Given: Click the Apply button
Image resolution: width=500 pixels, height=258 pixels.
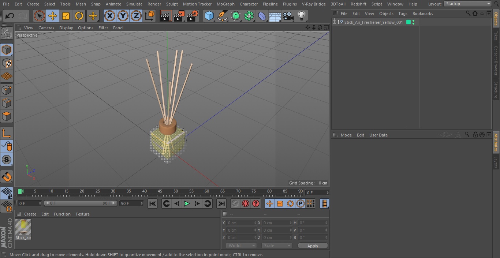Looking at the screenshot, I should (x=313, y=246).
